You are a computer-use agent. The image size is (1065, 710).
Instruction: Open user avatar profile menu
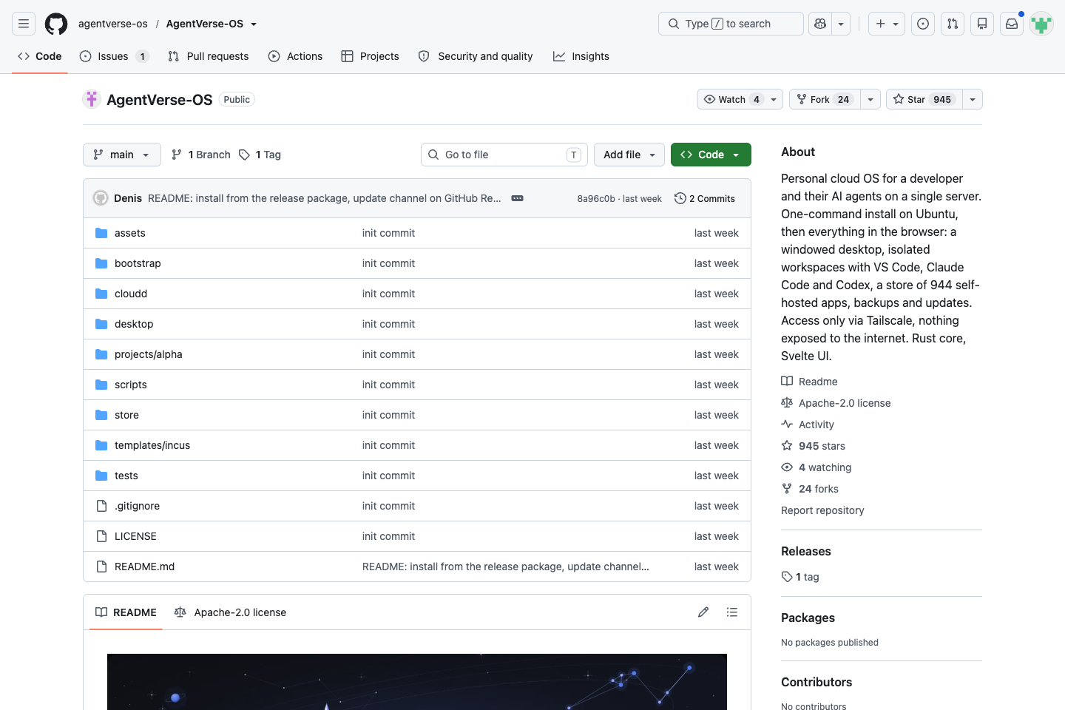(x=1041, y=24)
